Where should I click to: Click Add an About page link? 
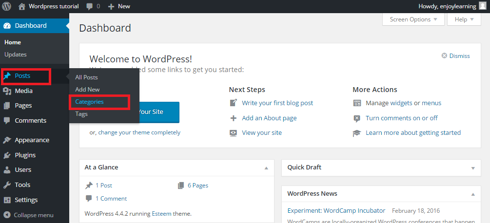coord(269,118)
